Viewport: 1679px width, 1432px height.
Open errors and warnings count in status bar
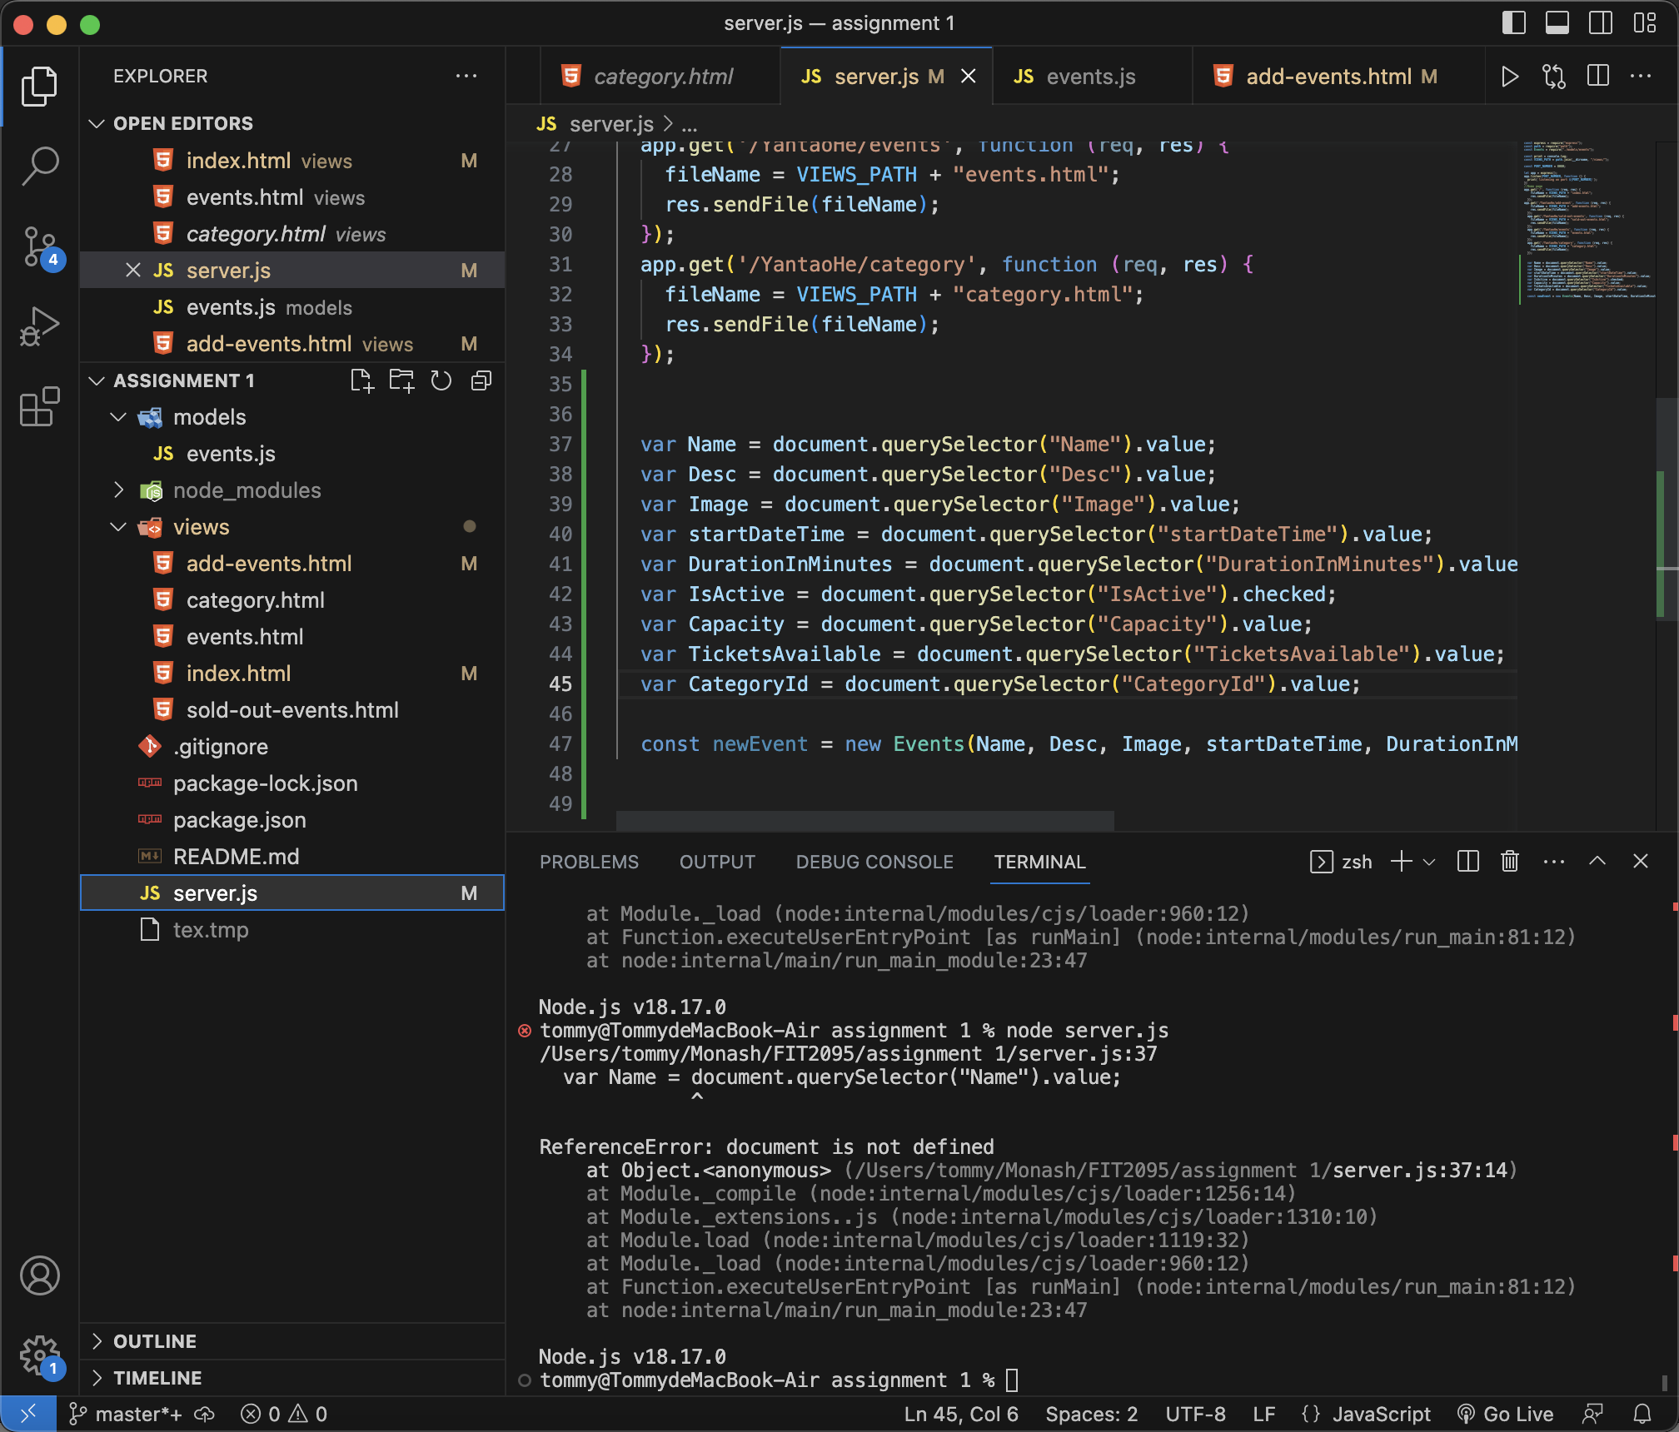(x=284, y=1414)
